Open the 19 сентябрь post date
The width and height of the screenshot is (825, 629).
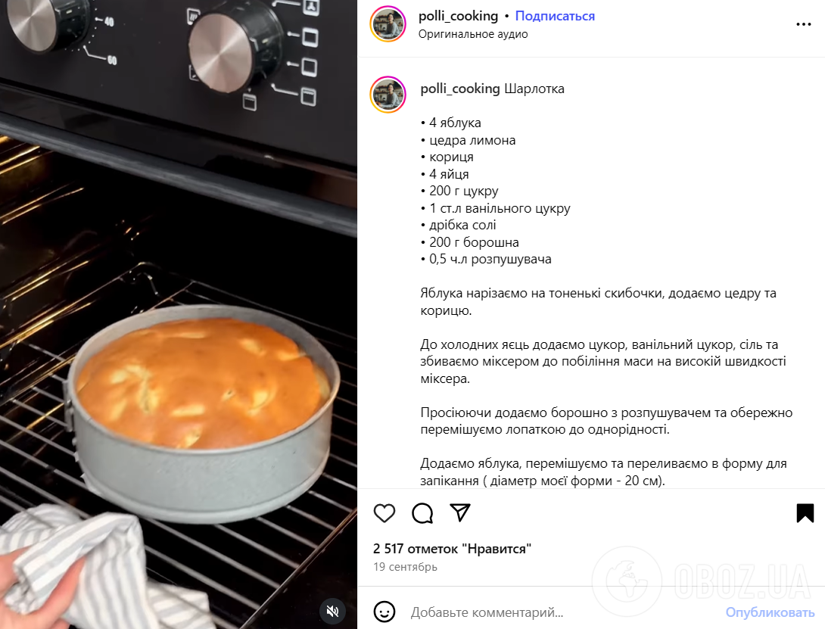(x=405, y=567)
